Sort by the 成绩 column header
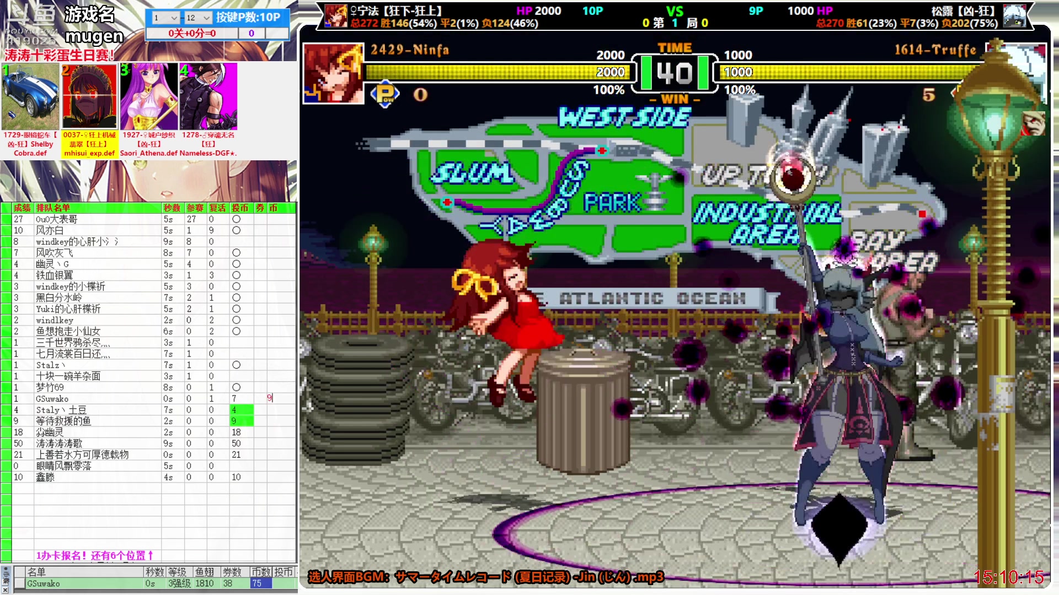Viewport: 1059px width, 595px height. [23, 208]
